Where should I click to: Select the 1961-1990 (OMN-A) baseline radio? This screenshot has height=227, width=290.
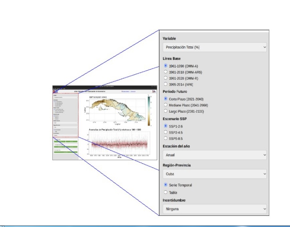point(165,66)
